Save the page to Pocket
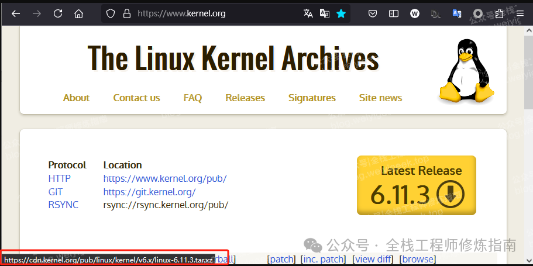 [373, 13]
